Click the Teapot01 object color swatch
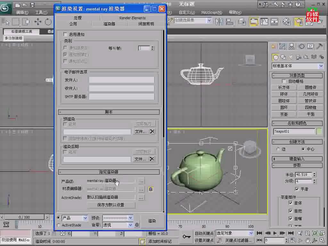Image resolution: width=328 pixels, height=246 pixels. coord(319,131)
